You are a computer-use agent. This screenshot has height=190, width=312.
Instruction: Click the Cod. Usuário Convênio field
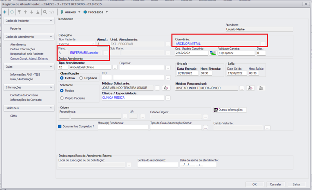coord(191,53)
